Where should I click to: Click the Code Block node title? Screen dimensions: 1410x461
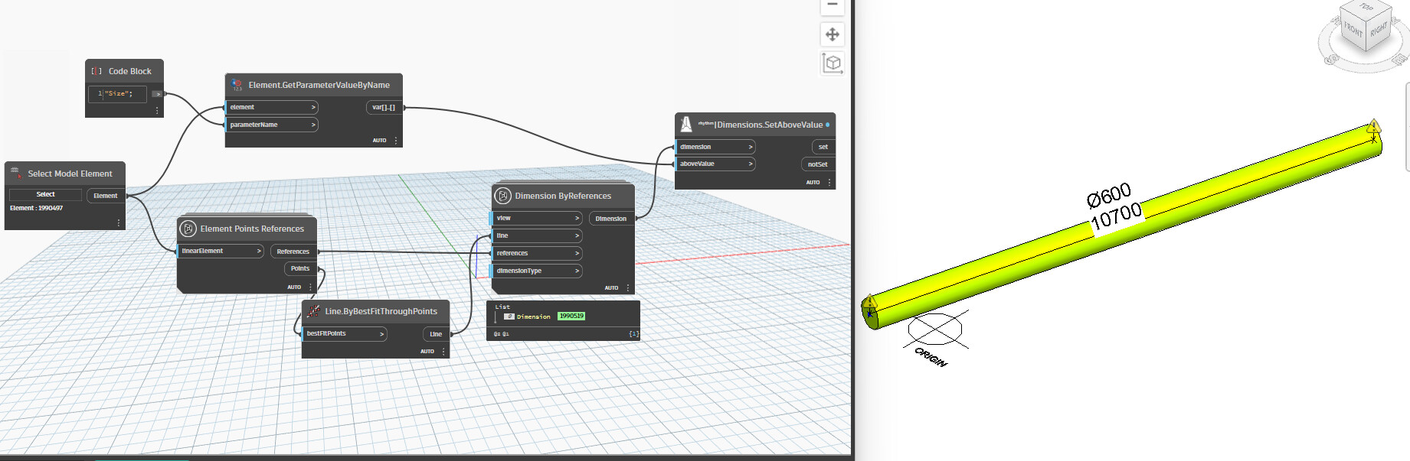[x=130, y=71]
